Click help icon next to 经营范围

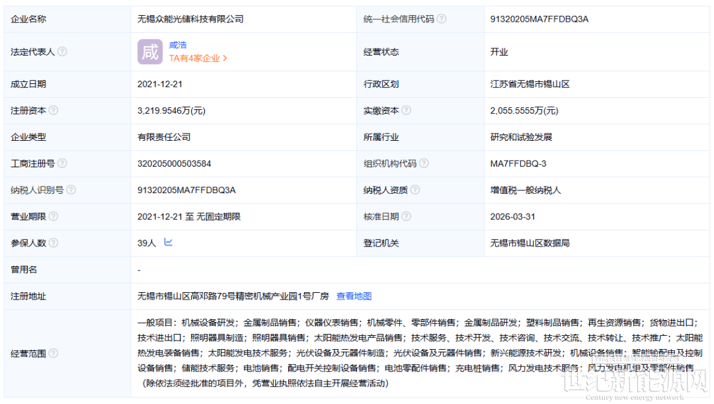click(53, 354)
